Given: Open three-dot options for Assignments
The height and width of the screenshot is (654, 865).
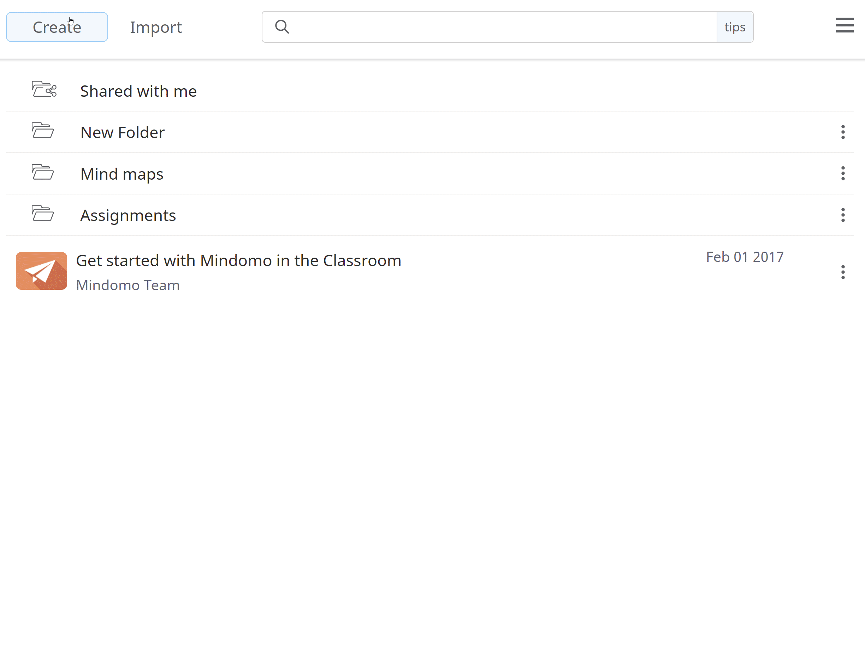Looking at the screenshot, I should 843,215.
